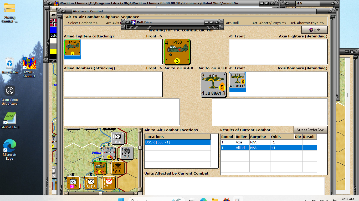Select the Allied roller row
359x201 pixels.
click(x=269, y=148)
